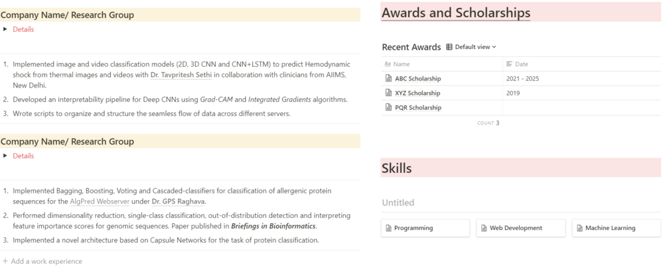Click the Untitled gallery title
Screen dimensions: 667x279
point(398,203)
